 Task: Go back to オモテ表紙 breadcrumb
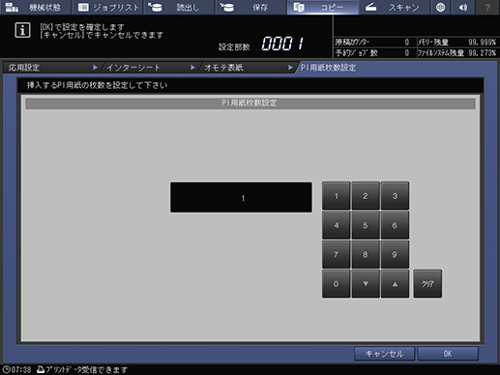point(247,68)
